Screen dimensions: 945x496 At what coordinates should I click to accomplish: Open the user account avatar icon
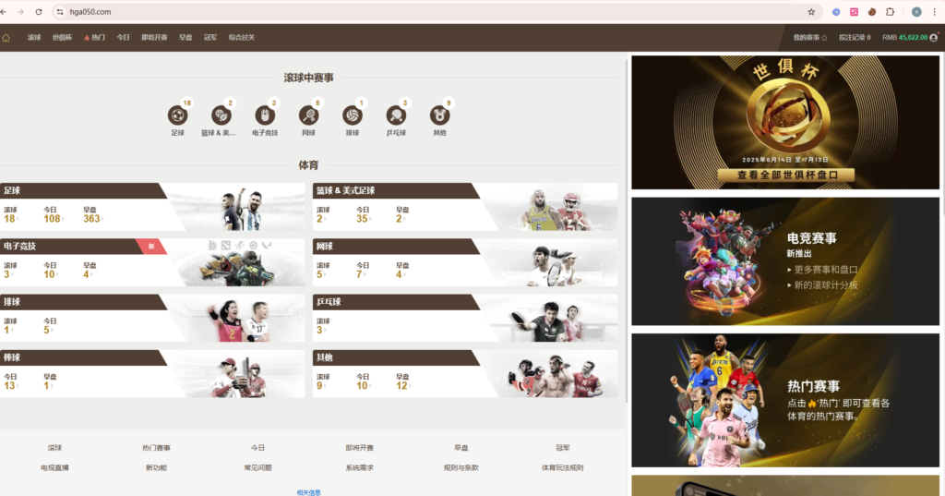934,38
